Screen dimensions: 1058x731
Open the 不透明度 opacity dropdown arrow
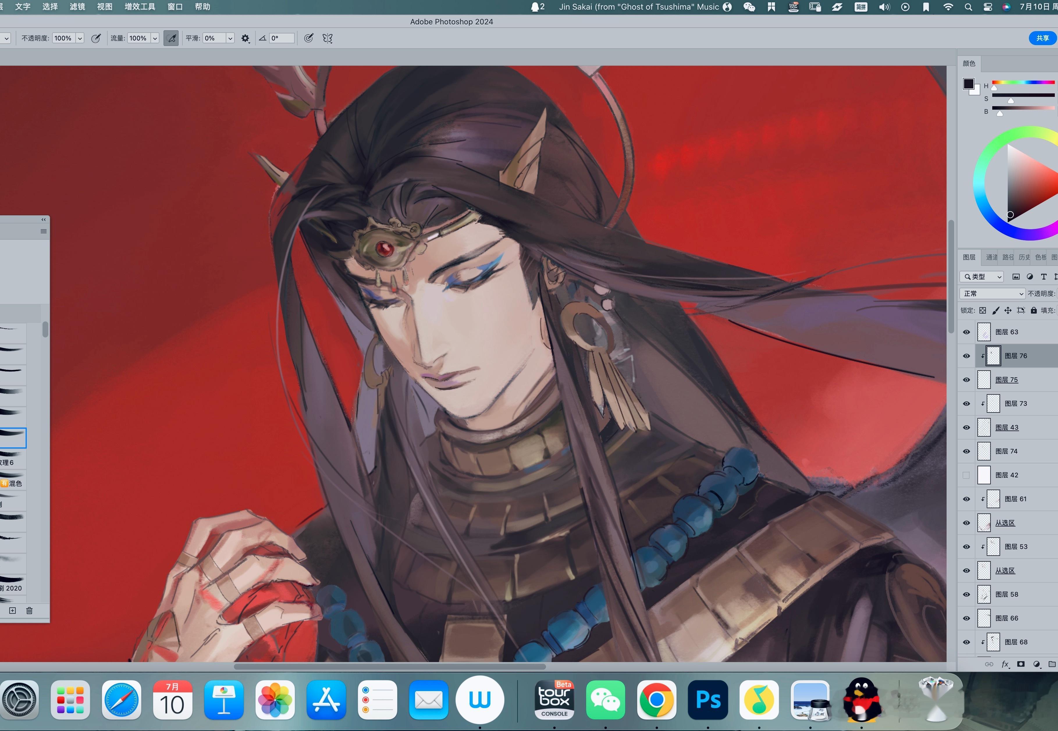(80, 38)
